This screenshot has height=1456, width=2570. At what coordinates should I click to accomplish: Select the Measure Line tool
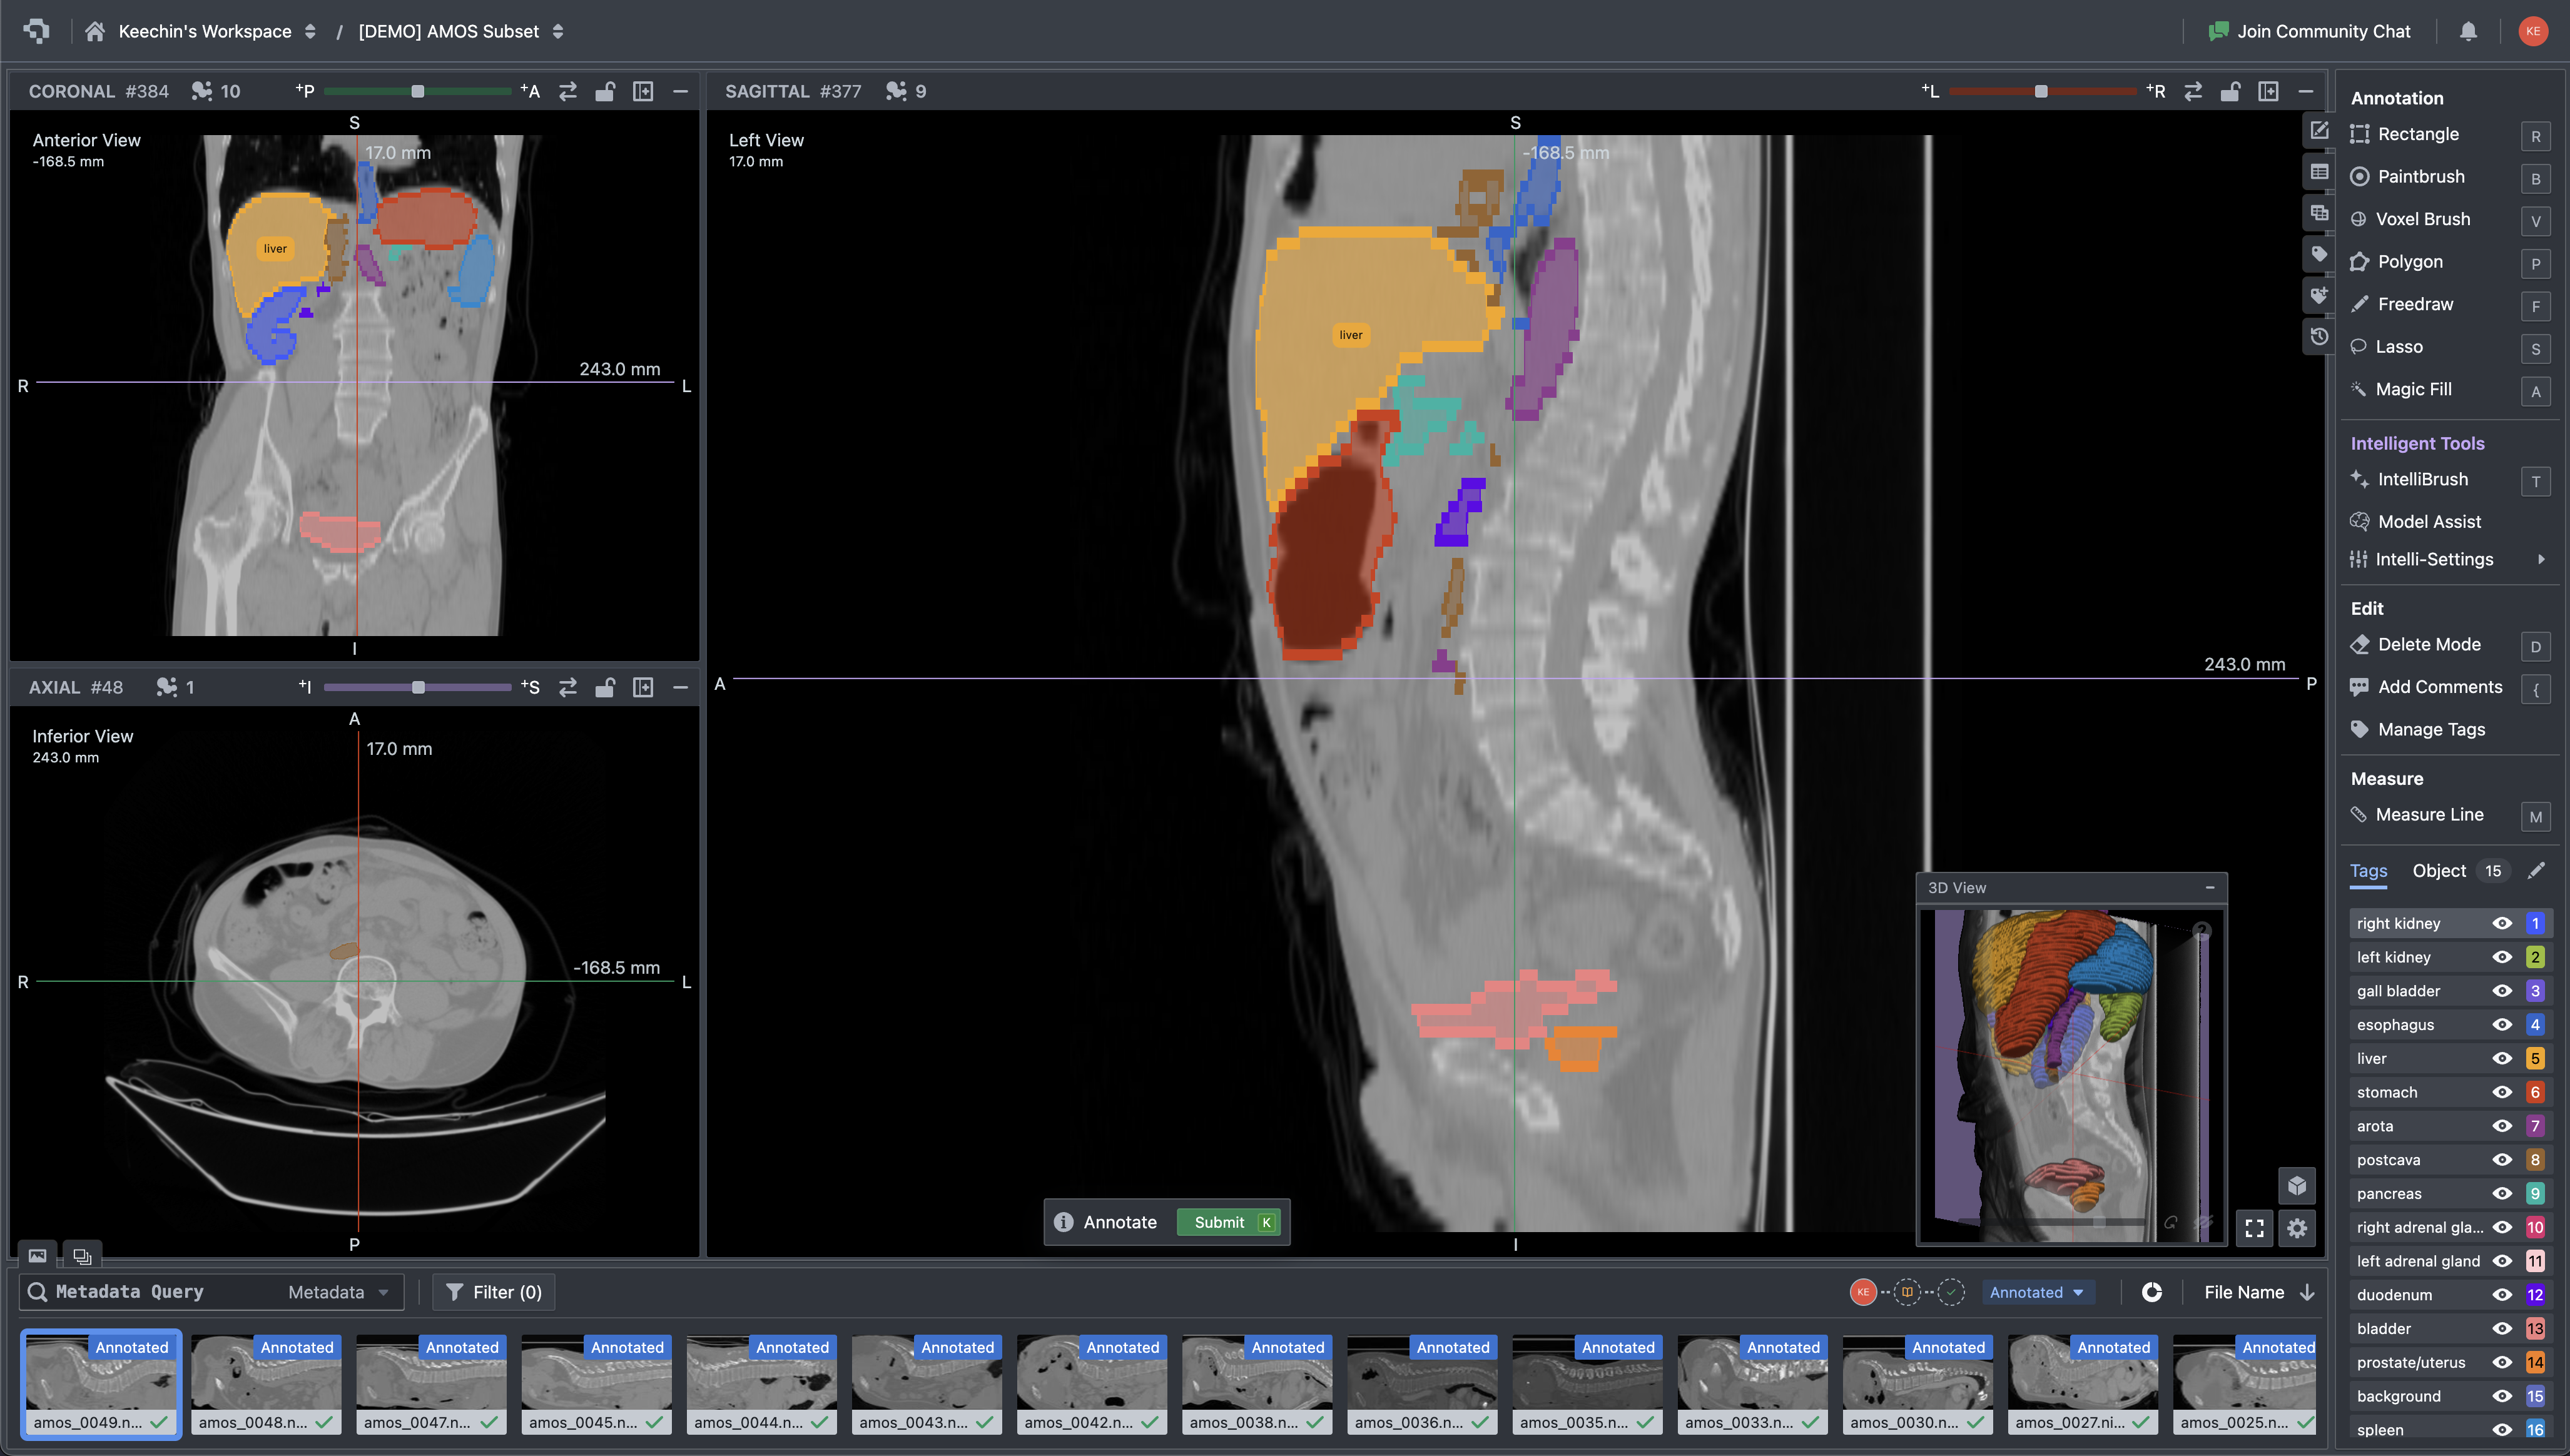click(2430, 814)
